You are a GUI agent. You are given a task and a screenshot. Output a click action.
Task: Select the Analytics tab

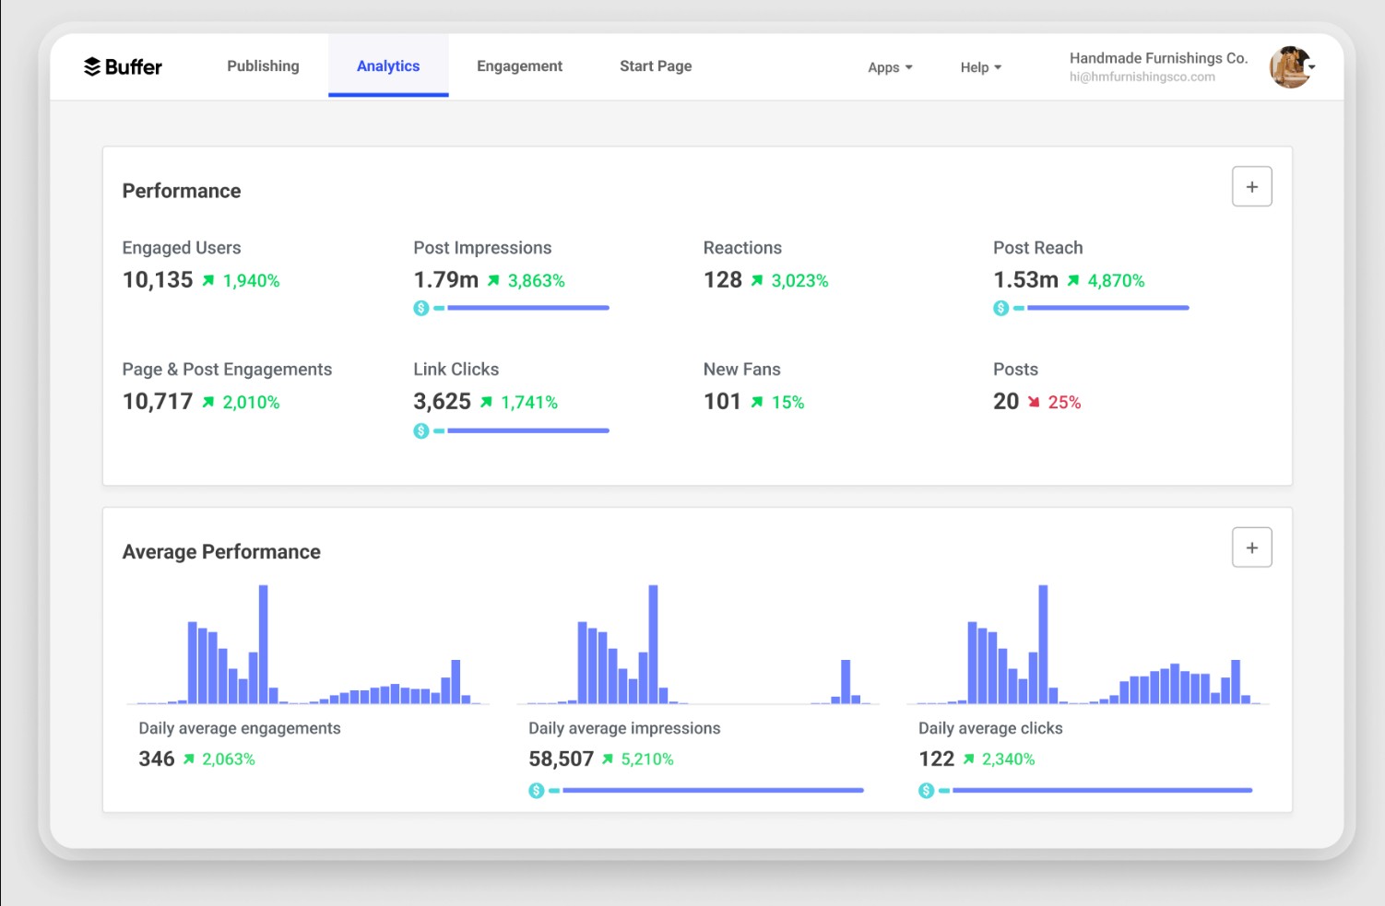(x=388, y=66)
